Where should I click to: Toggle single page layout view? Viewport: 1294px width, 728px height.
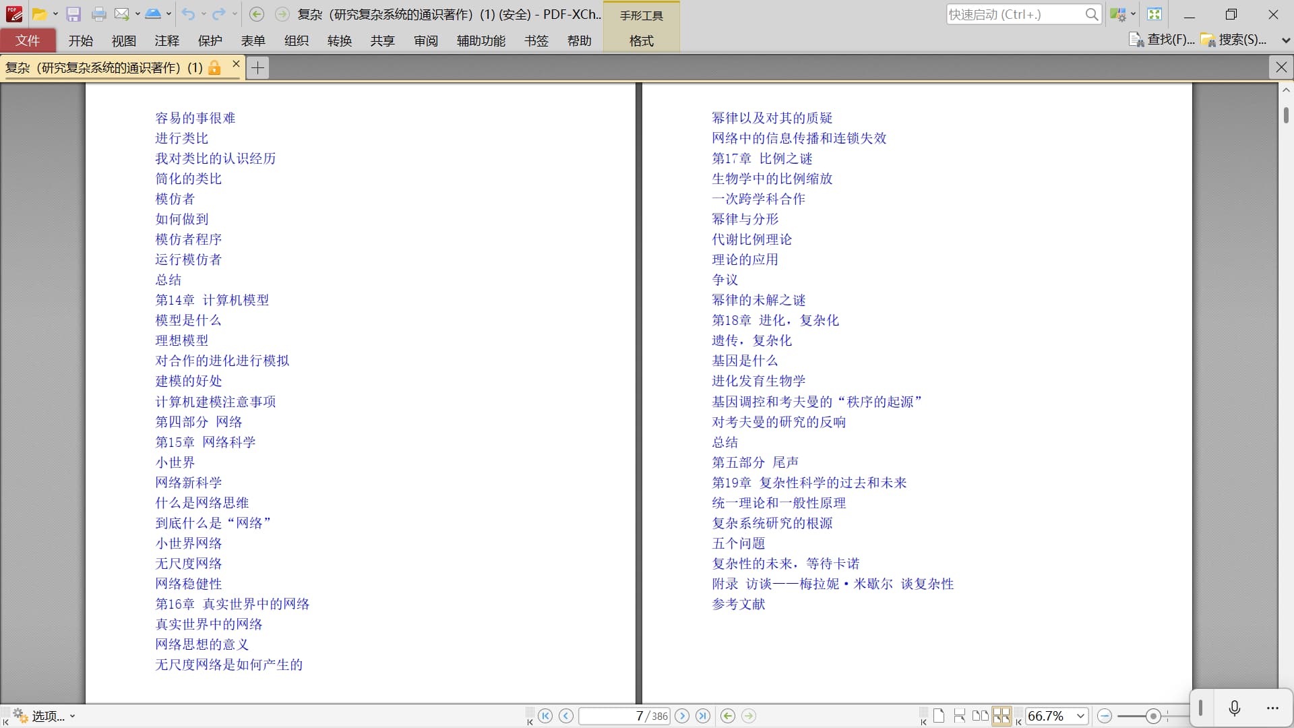click(939, 716)
